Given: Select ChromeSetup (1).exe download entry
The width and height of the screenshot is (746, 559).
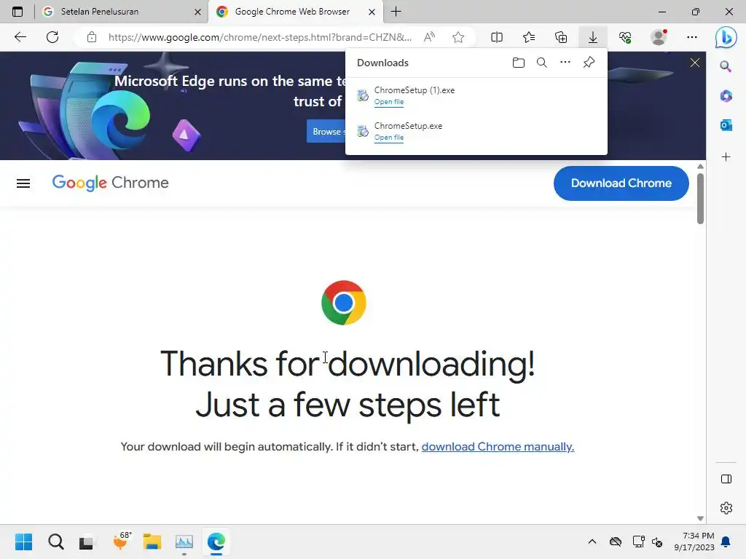Looking at the screenshot, I should (x=476, y=95).
